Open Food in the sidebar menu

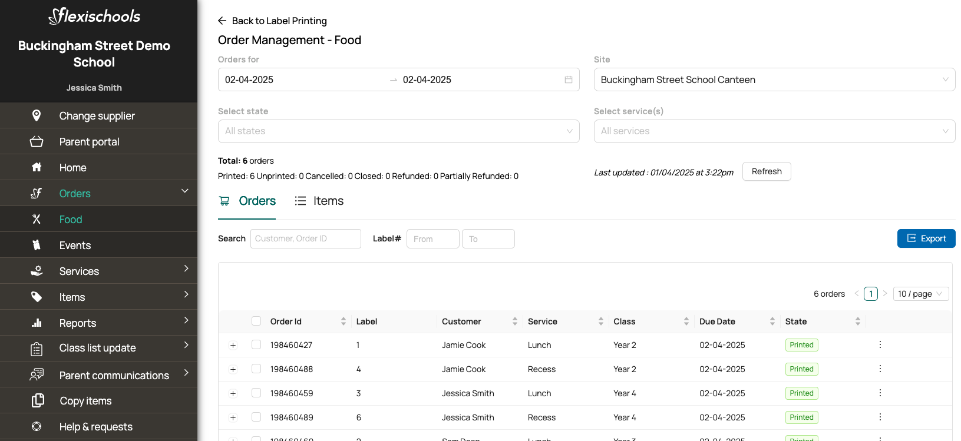71,219
